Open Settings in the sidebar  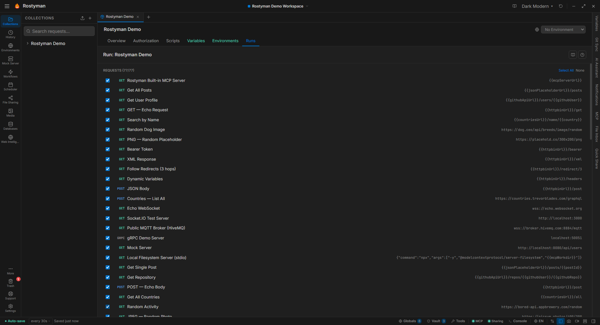coord(10,308)
